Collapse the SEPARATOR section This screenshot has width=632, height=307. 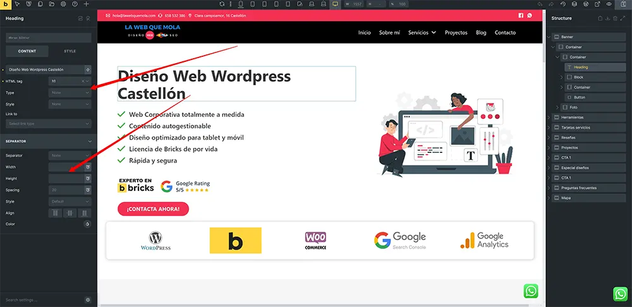[90, 141]
